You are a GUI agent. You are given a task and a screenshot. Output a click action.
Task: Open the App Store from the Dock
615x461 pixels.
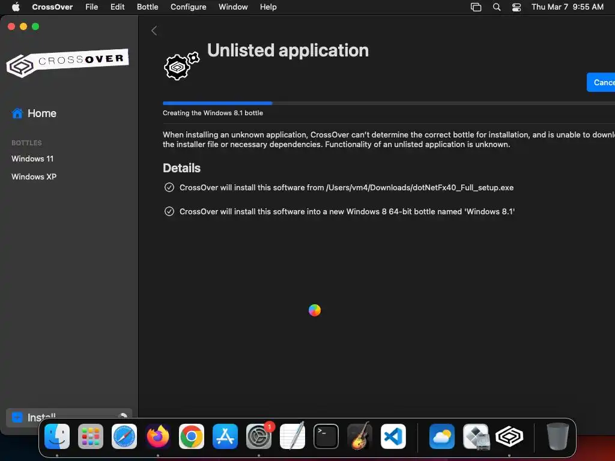click(x=225, y=436)
